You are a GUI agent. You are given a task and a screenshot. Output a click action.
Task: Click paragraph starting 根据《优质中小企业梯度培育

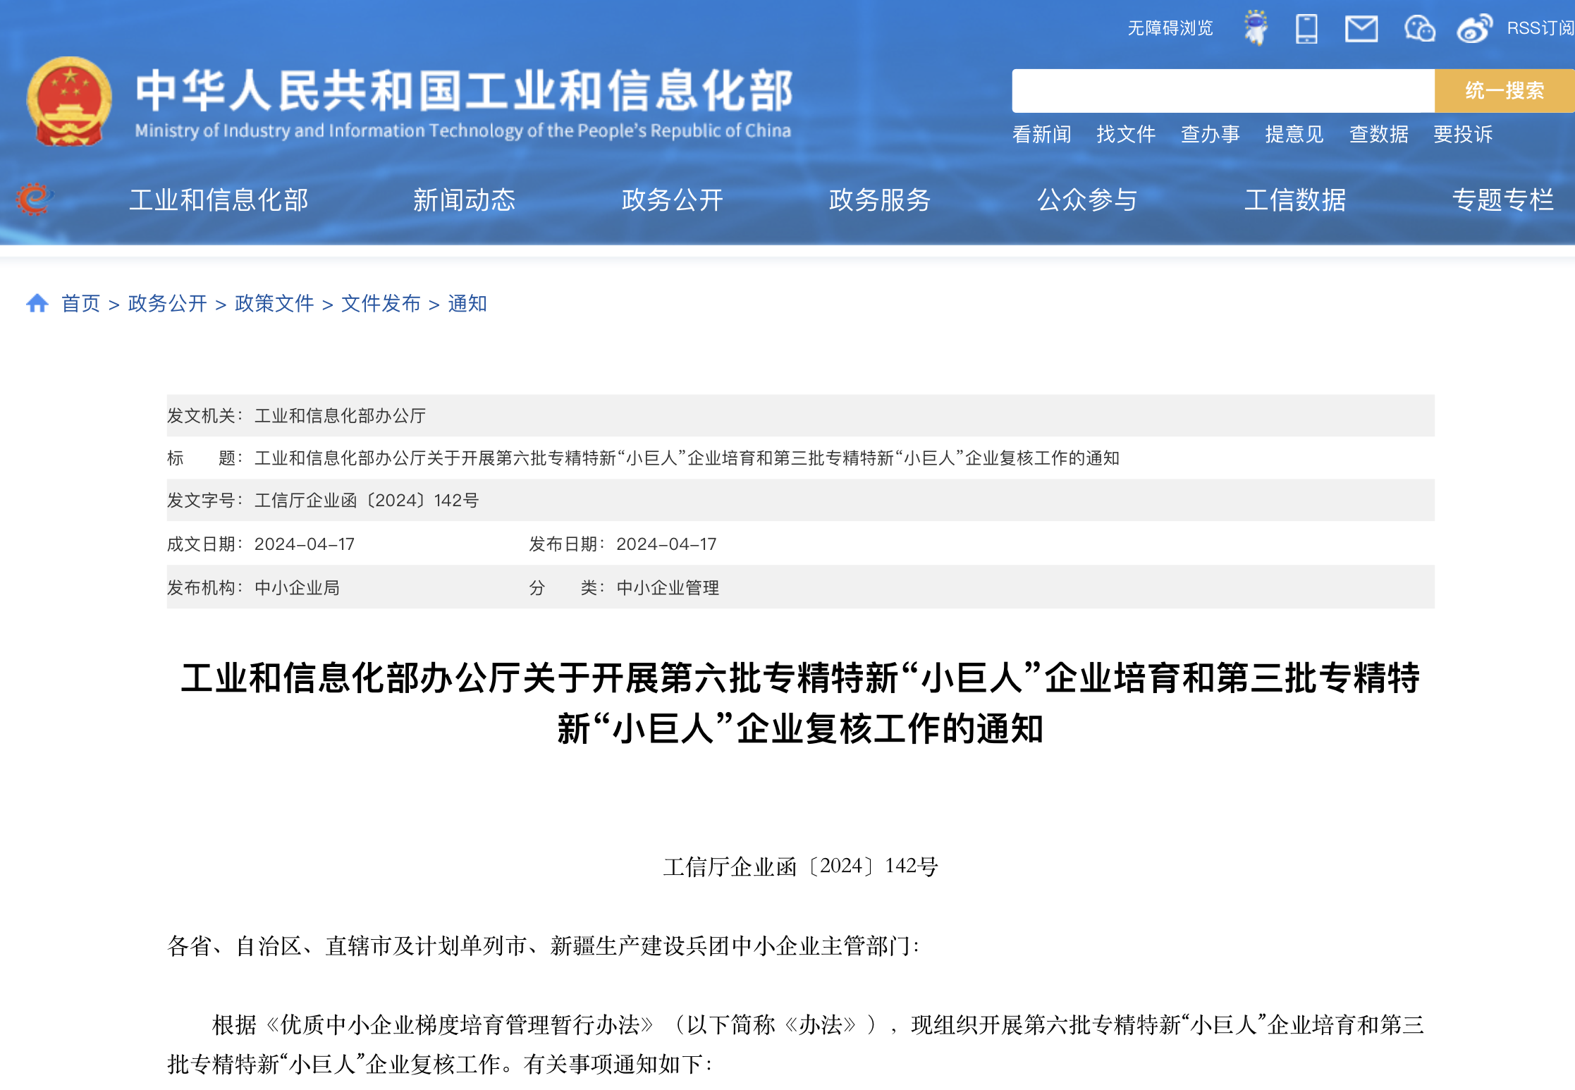tap(796, 1044)
